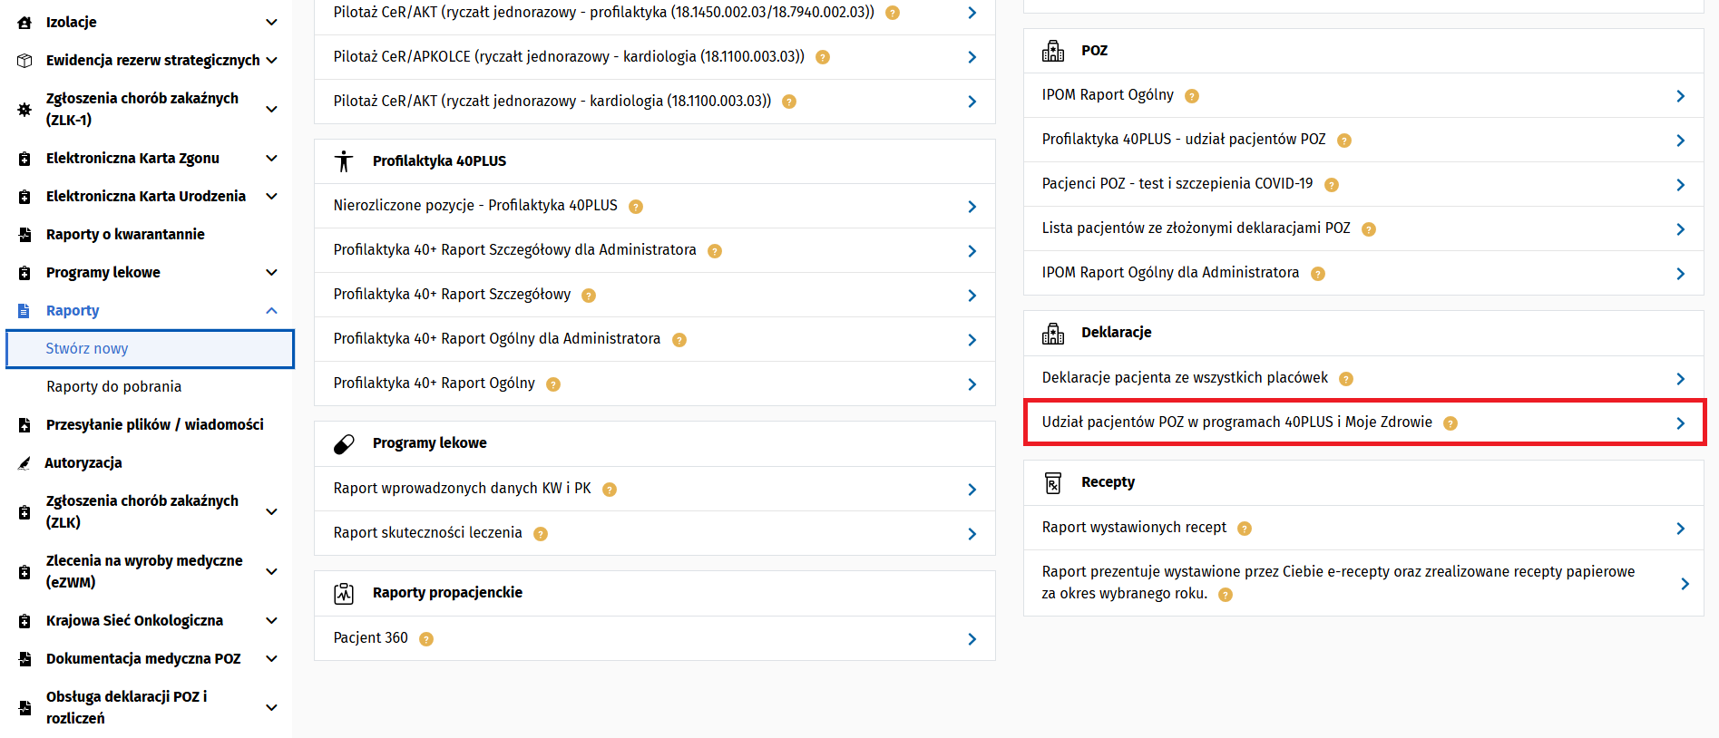Viewport: 1719px width, 738px height.
Task: Select Raporty do pobrania submenu item
Action: click(114, 386)
